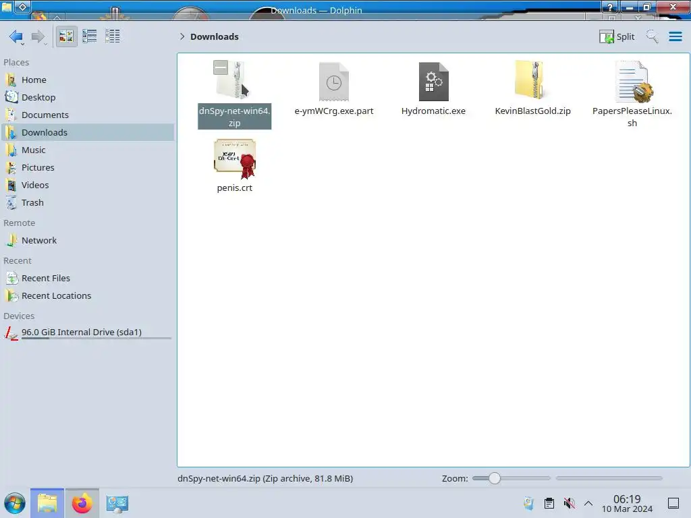Click the free space bar in status bar
The height and width of the screenshot is (518, 691).
point(609,478)
